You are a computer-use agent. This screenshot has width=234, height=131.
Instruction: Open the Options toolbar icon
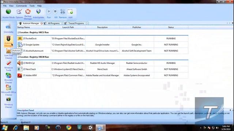(x=19, y=14)
